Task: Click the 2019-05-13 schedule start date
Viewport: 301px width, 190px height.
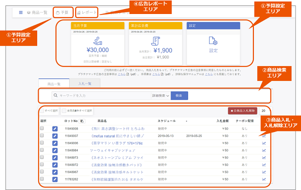Action: pyautogui.click(x=166, y=136)
